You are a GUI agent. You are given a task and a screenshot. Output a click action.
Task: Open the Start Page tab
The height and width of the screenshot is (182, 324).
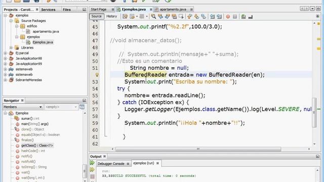point(99,9)
